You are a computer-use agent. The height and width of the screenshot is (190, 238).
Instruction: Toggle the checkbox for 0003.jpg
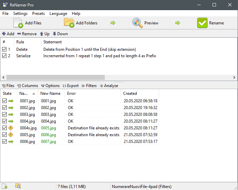pyautogui.click(x=4, y=114)
